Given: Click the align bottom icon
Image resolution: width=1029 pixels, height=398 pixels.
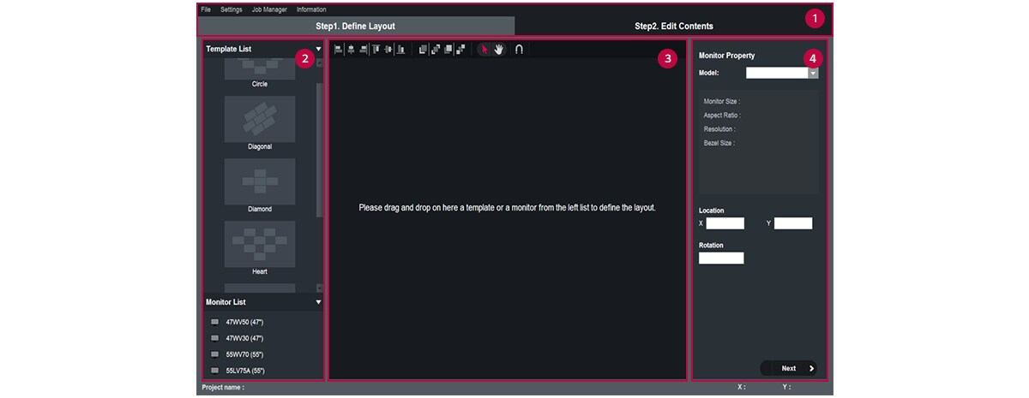Looking at the screenshot, I should (400, 50).
